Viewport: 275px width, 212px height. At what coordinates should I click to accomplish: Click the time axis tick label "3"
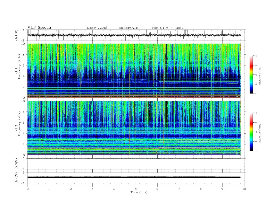pos(92,189)
